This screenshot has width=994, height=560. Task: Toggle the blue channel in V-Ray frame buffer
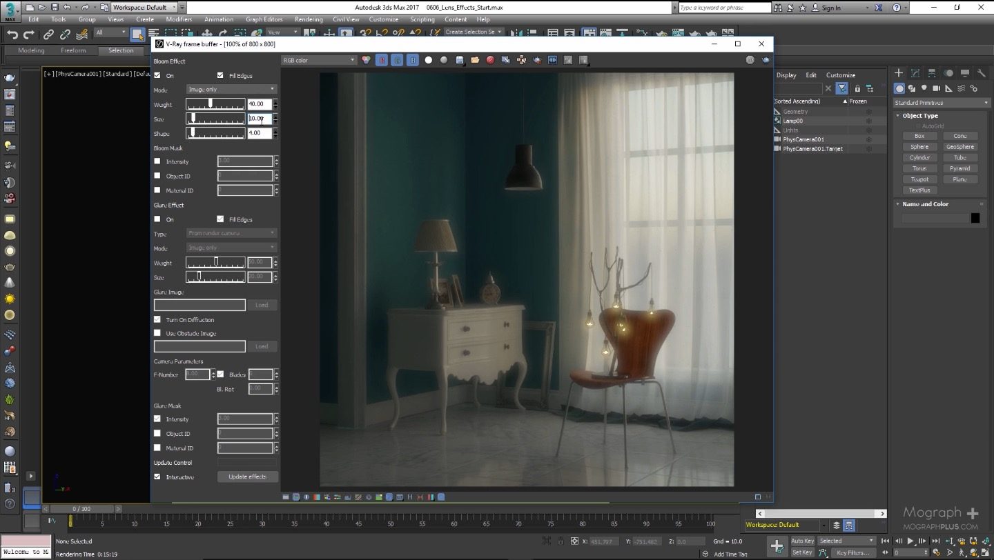point(412,60)
